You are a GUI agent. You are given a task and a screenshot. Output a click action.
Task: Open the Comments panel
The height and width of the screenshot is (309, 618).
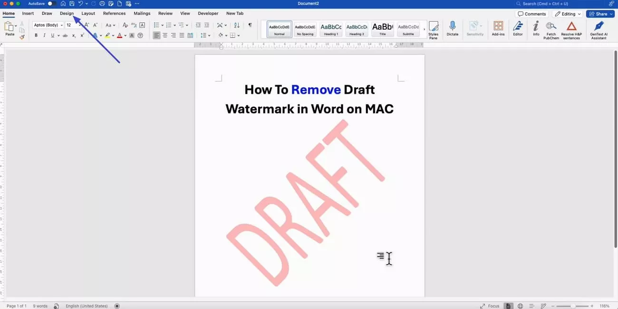coord(531,13)
